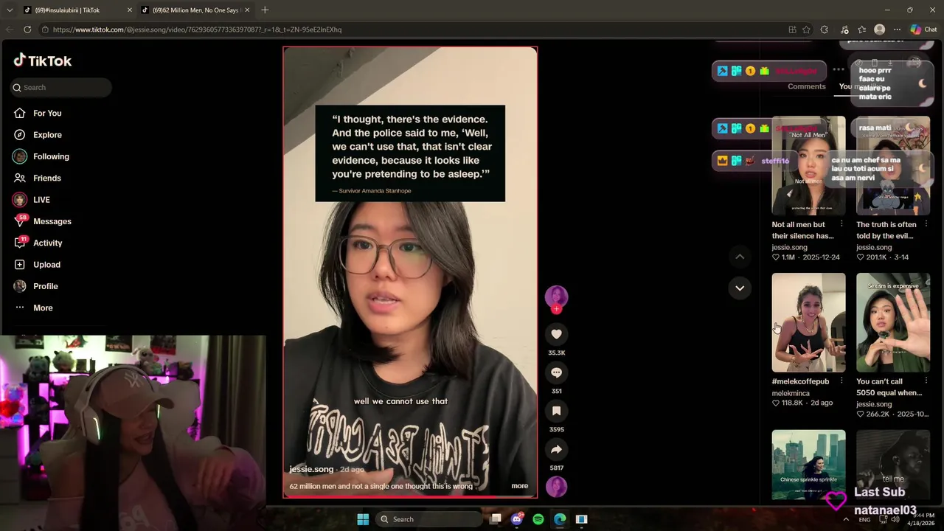
Task: Go to next video with down chevron
Action: (740, 288)
